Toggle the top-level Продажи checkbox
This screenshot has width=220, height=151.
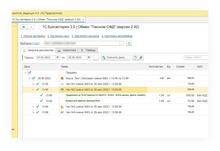(x=30, y=73)
